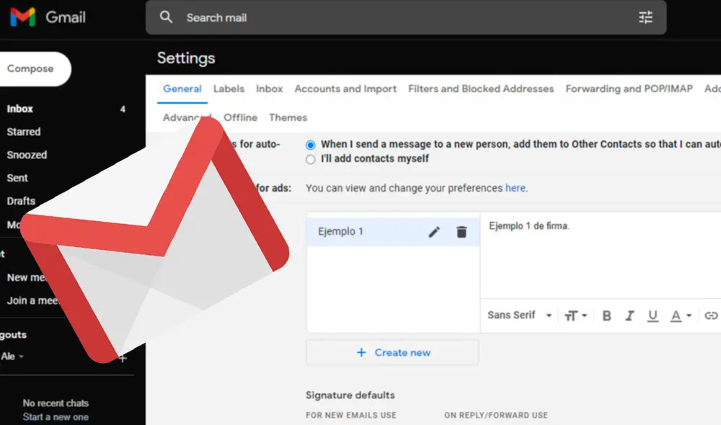Choose 'I'll add contacts myself'
The image size is (721, 425).
click(310, 159)
